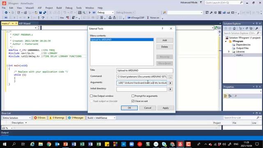Click the green Go button beside the navigation bar
Viewport: 263px width, 148px height.
click(218, 28)
